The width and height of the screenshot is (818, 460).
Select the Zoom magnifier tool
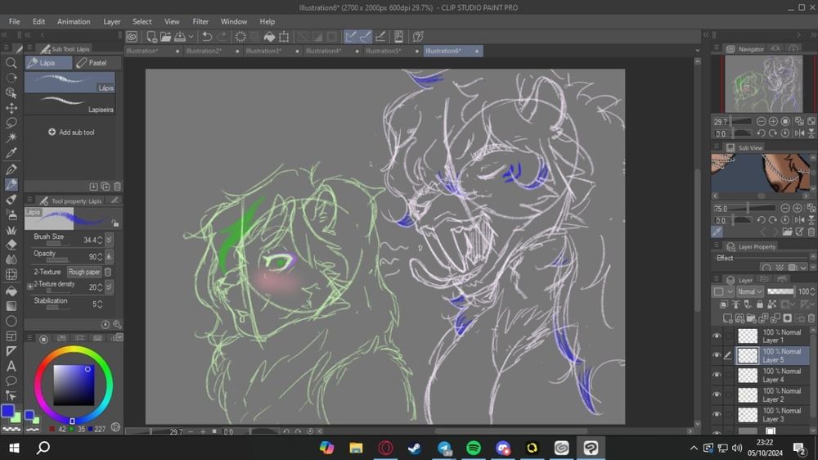pyautogui.click(x=11, y=63)
